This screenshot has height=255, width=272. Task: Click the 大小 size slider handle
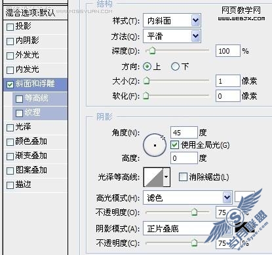coord(146,81)
